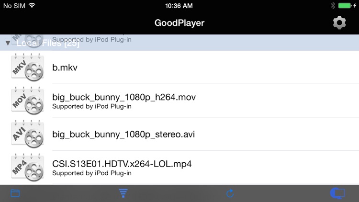Tap the MP4 file icon for CSI.S13E01
Image resolution: width=359 pixels, height=202 pixels.
[x=27, y=168]
